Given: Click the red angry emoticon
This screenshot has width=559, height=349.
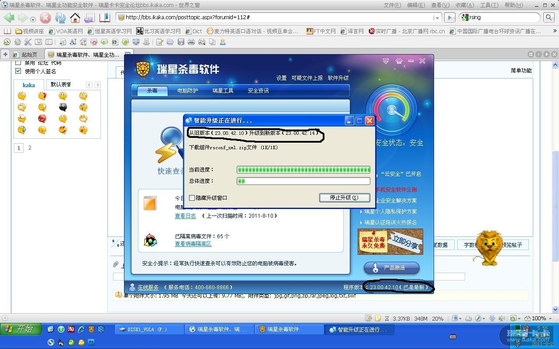Looking at the screenshot, I should point(42,119).
